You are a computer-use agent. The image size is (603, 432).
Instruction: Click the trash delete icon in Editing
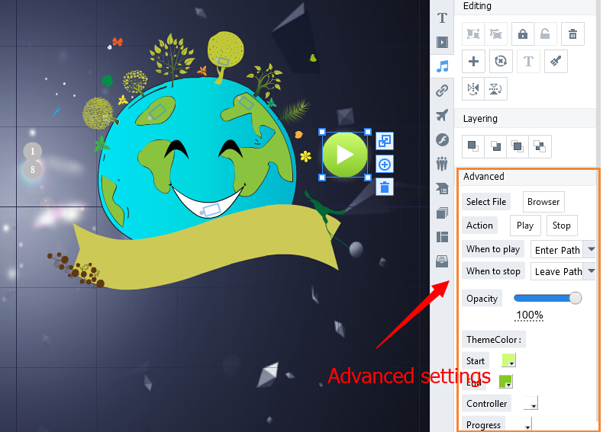pyautogui.click(x=572, y=34)
